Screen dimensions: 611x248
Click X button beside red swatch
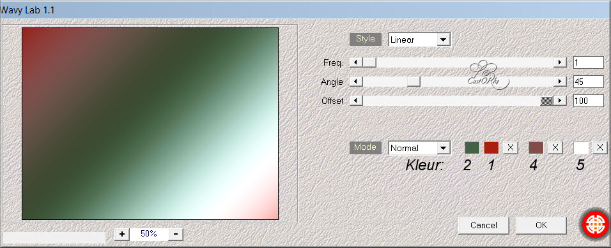pos(511,148)
